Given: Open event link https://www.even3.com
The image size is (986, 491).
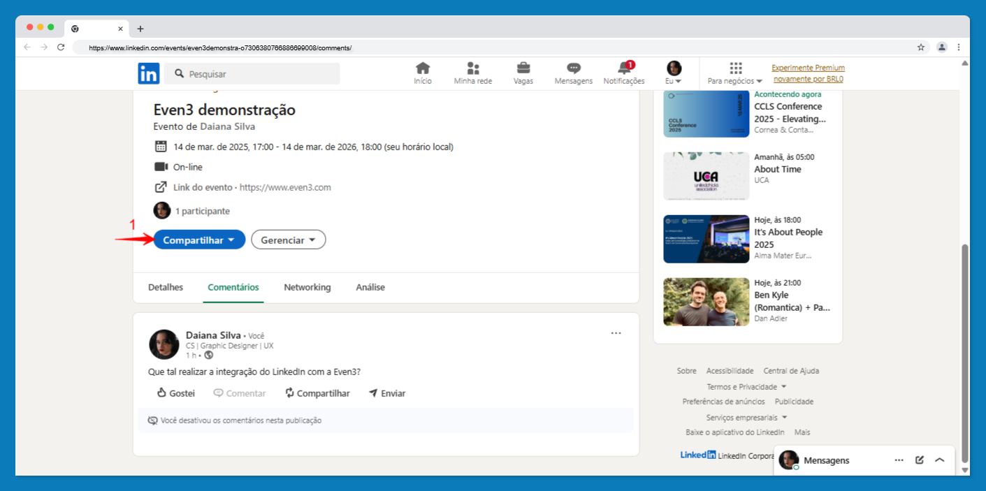Looking at the screenshot, I should pyautogui.click(x=285, y=187).
